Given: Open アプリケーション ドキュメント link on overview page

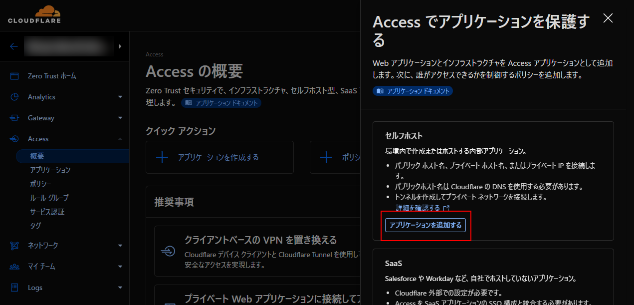Looking at the screenshot, I should point(221,103).
